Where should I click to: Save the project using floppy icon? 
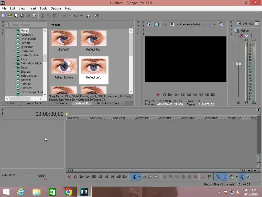tap(16, 16)
